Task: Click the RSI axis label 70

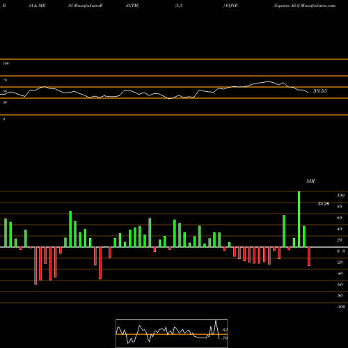Action: pos(5,80)
